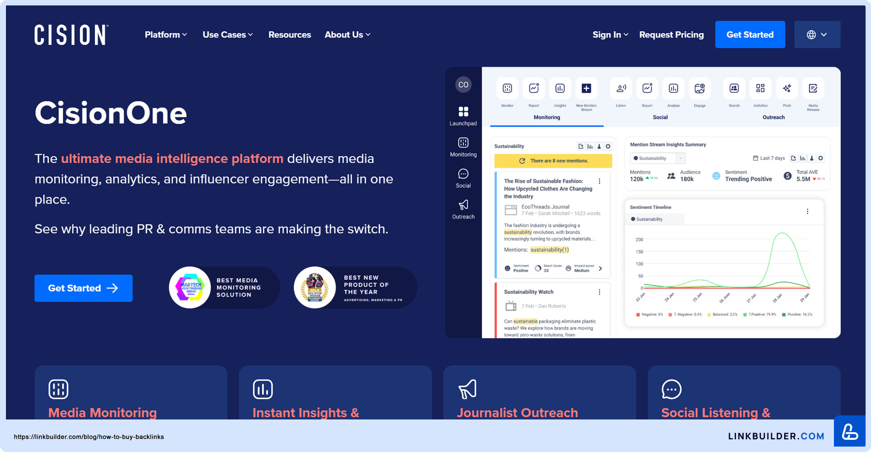Expand the Sustainable Fashion article arrow
The image size is (871, 452).
point(601,268)
